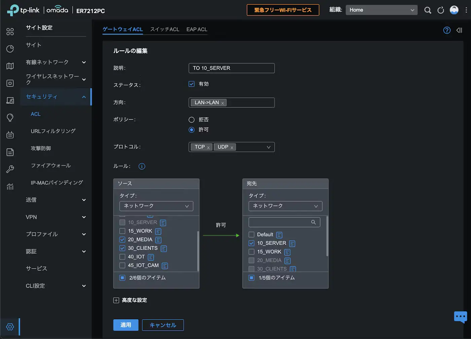Expand 有線ネットワーク menu

(x=56, y=62)
